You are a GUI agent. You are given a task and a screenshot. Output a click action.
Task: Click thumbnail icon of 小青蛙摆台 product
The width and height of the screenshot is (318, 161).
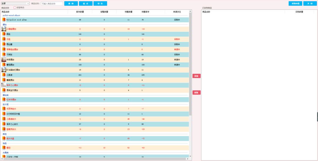tap(4, 29)
